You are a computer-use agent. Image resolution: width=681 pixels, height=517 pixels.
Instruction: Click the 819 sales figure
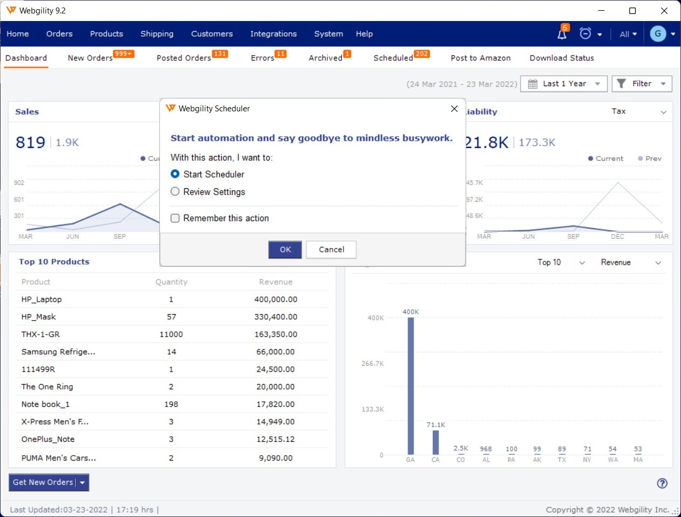coord(30,143)
